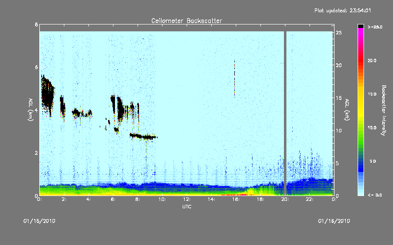Click the '4' km tick on left axis

(x=36, y=110)
